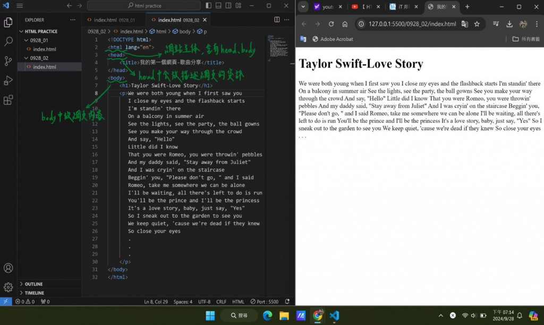Change file encoding via UTF-8

coord(205,302)
